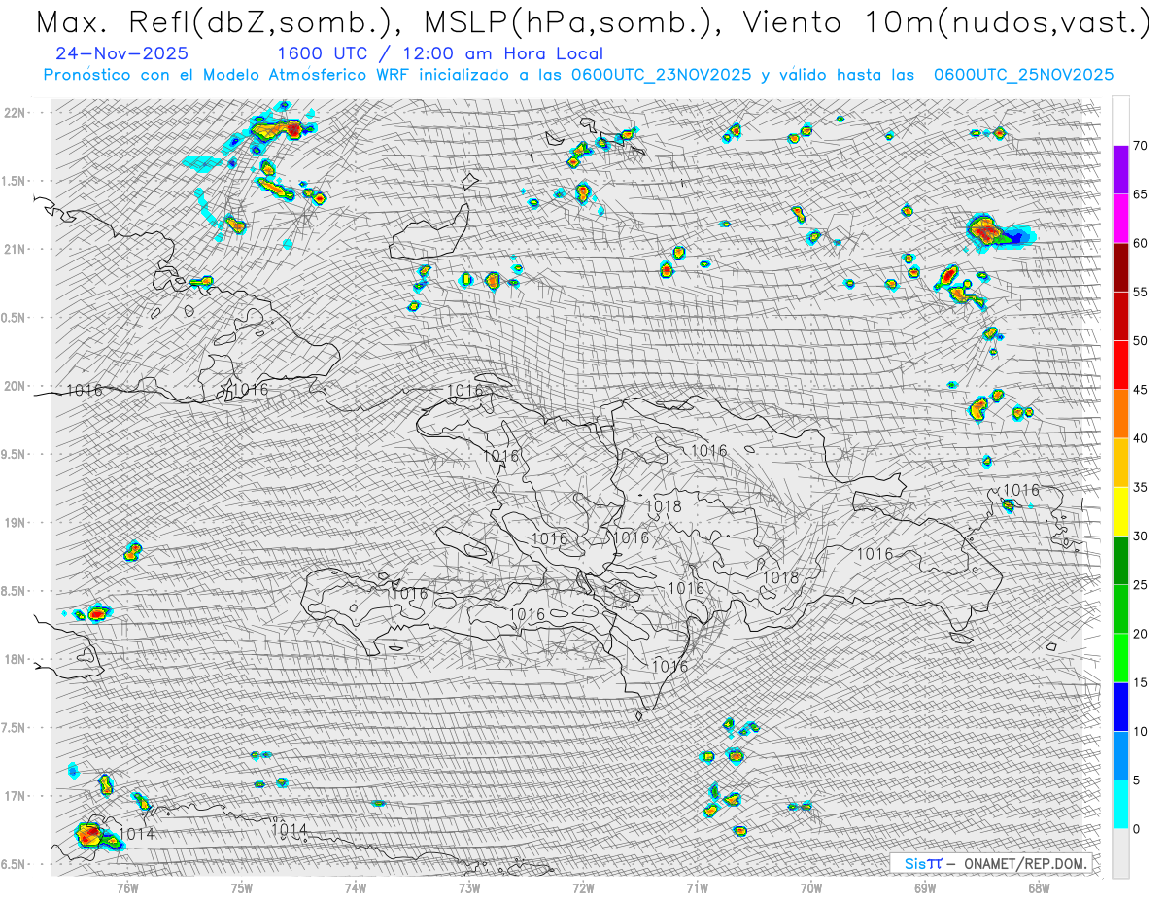Click the '72W' longitude axis label
Screen dimensions: 1166x901
coord(583,887)
